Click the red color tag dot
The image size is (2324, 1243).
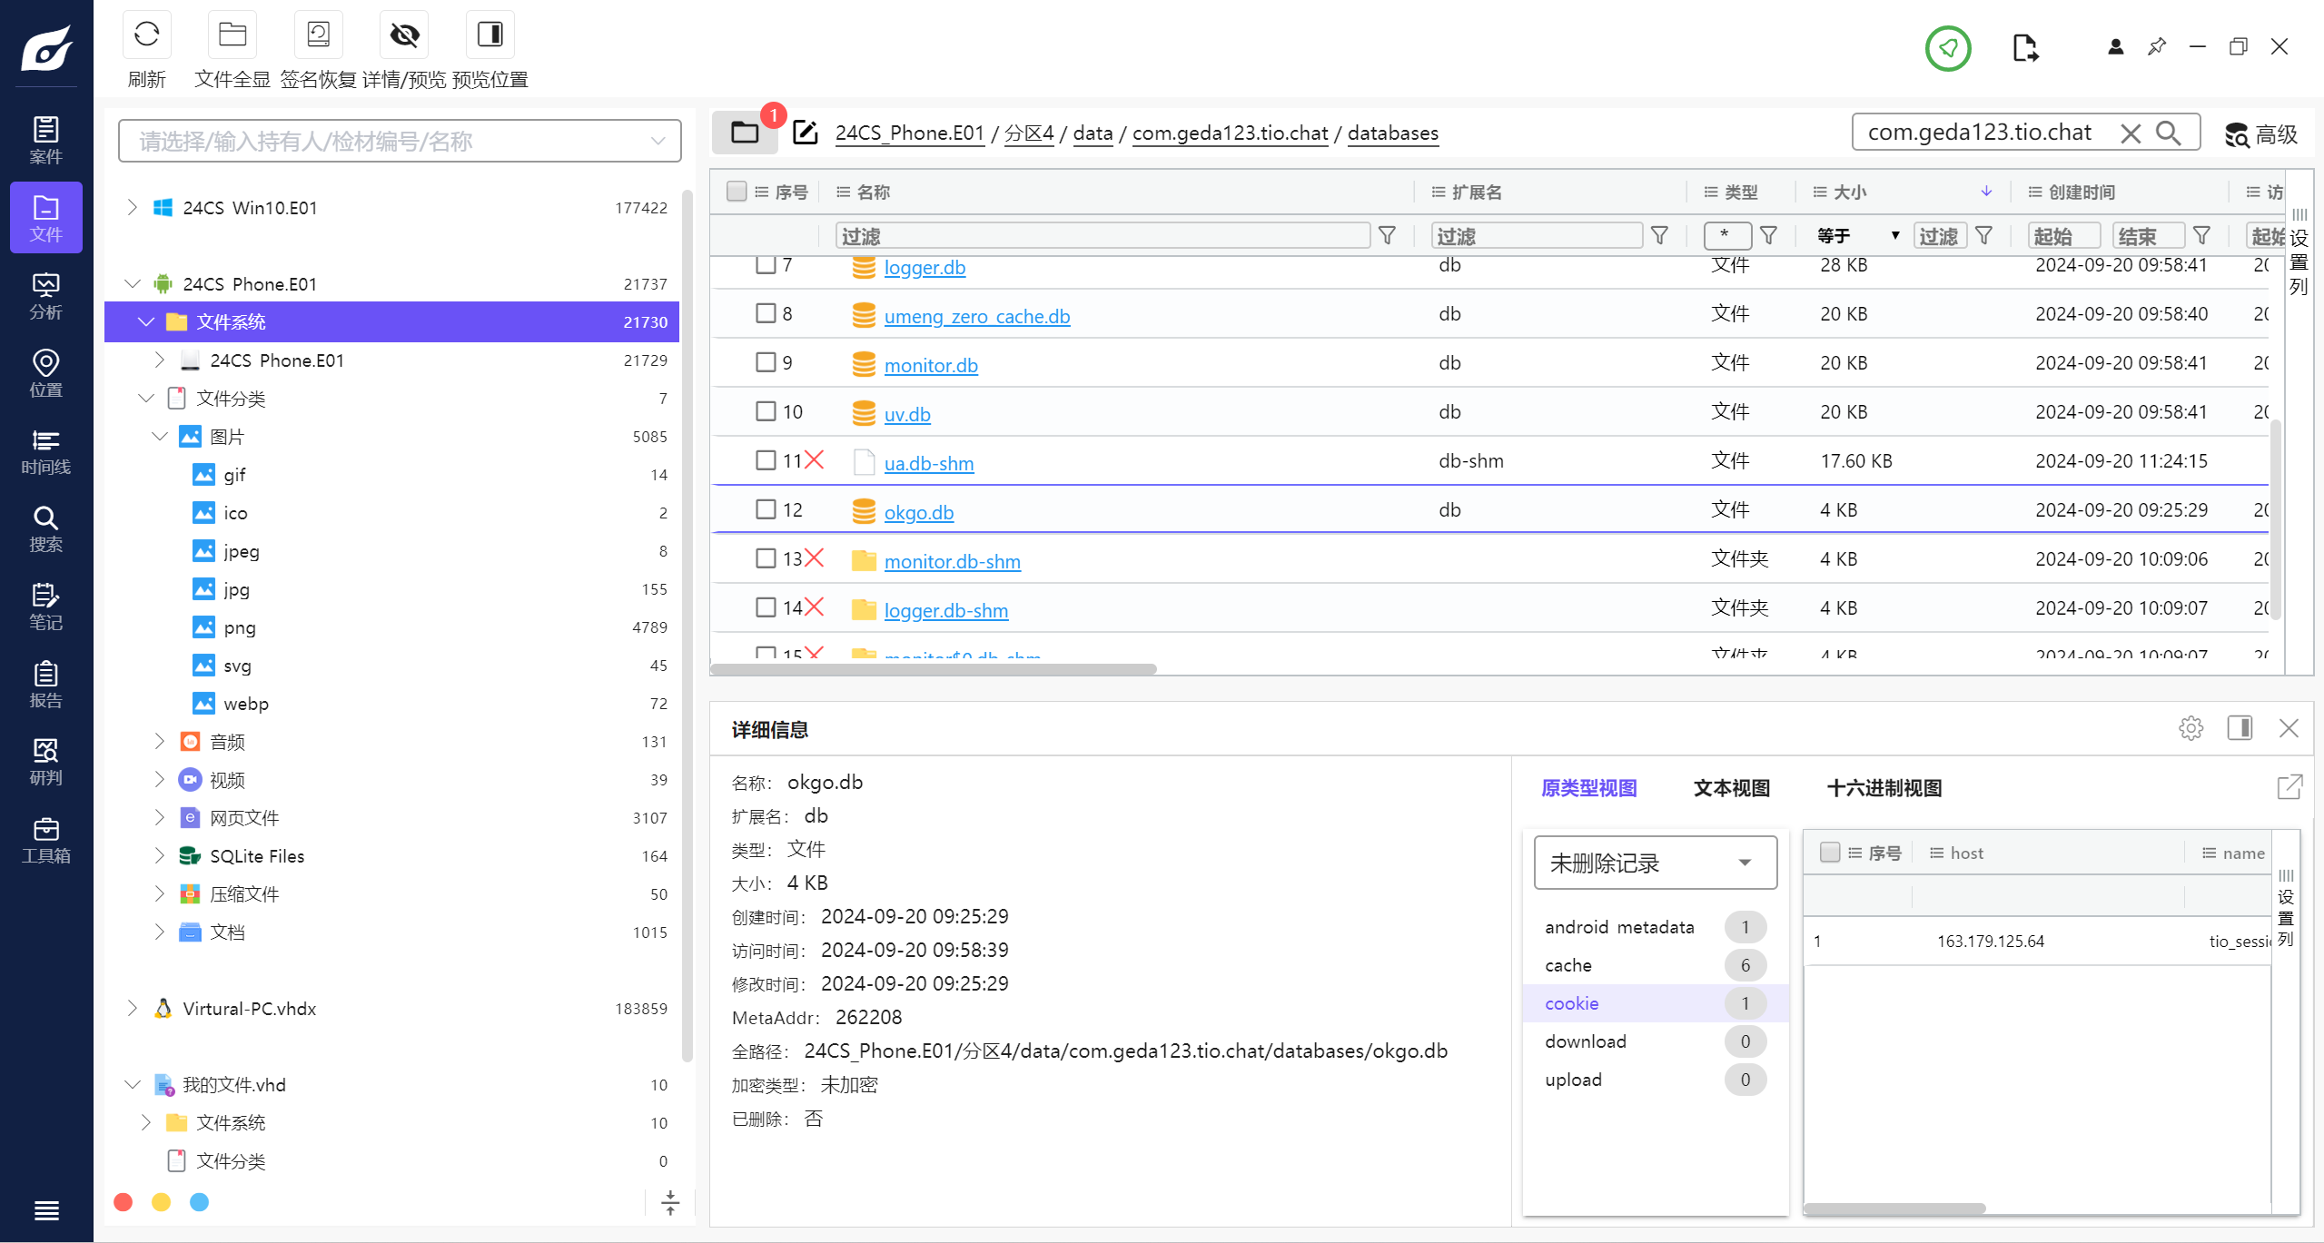click(124, 1202)
